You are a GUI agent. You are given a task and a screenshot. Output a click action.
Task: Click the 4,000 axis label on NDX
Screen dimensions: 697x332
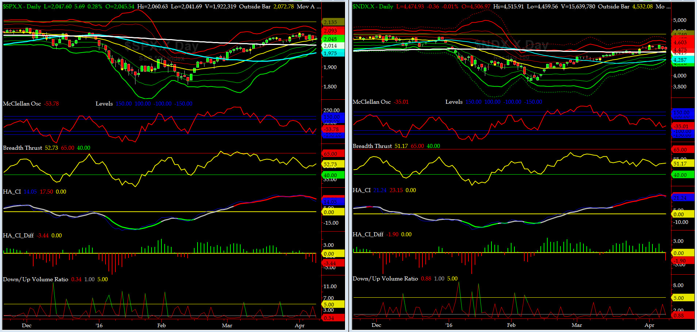pyautogui.click(x=679, y=76)
